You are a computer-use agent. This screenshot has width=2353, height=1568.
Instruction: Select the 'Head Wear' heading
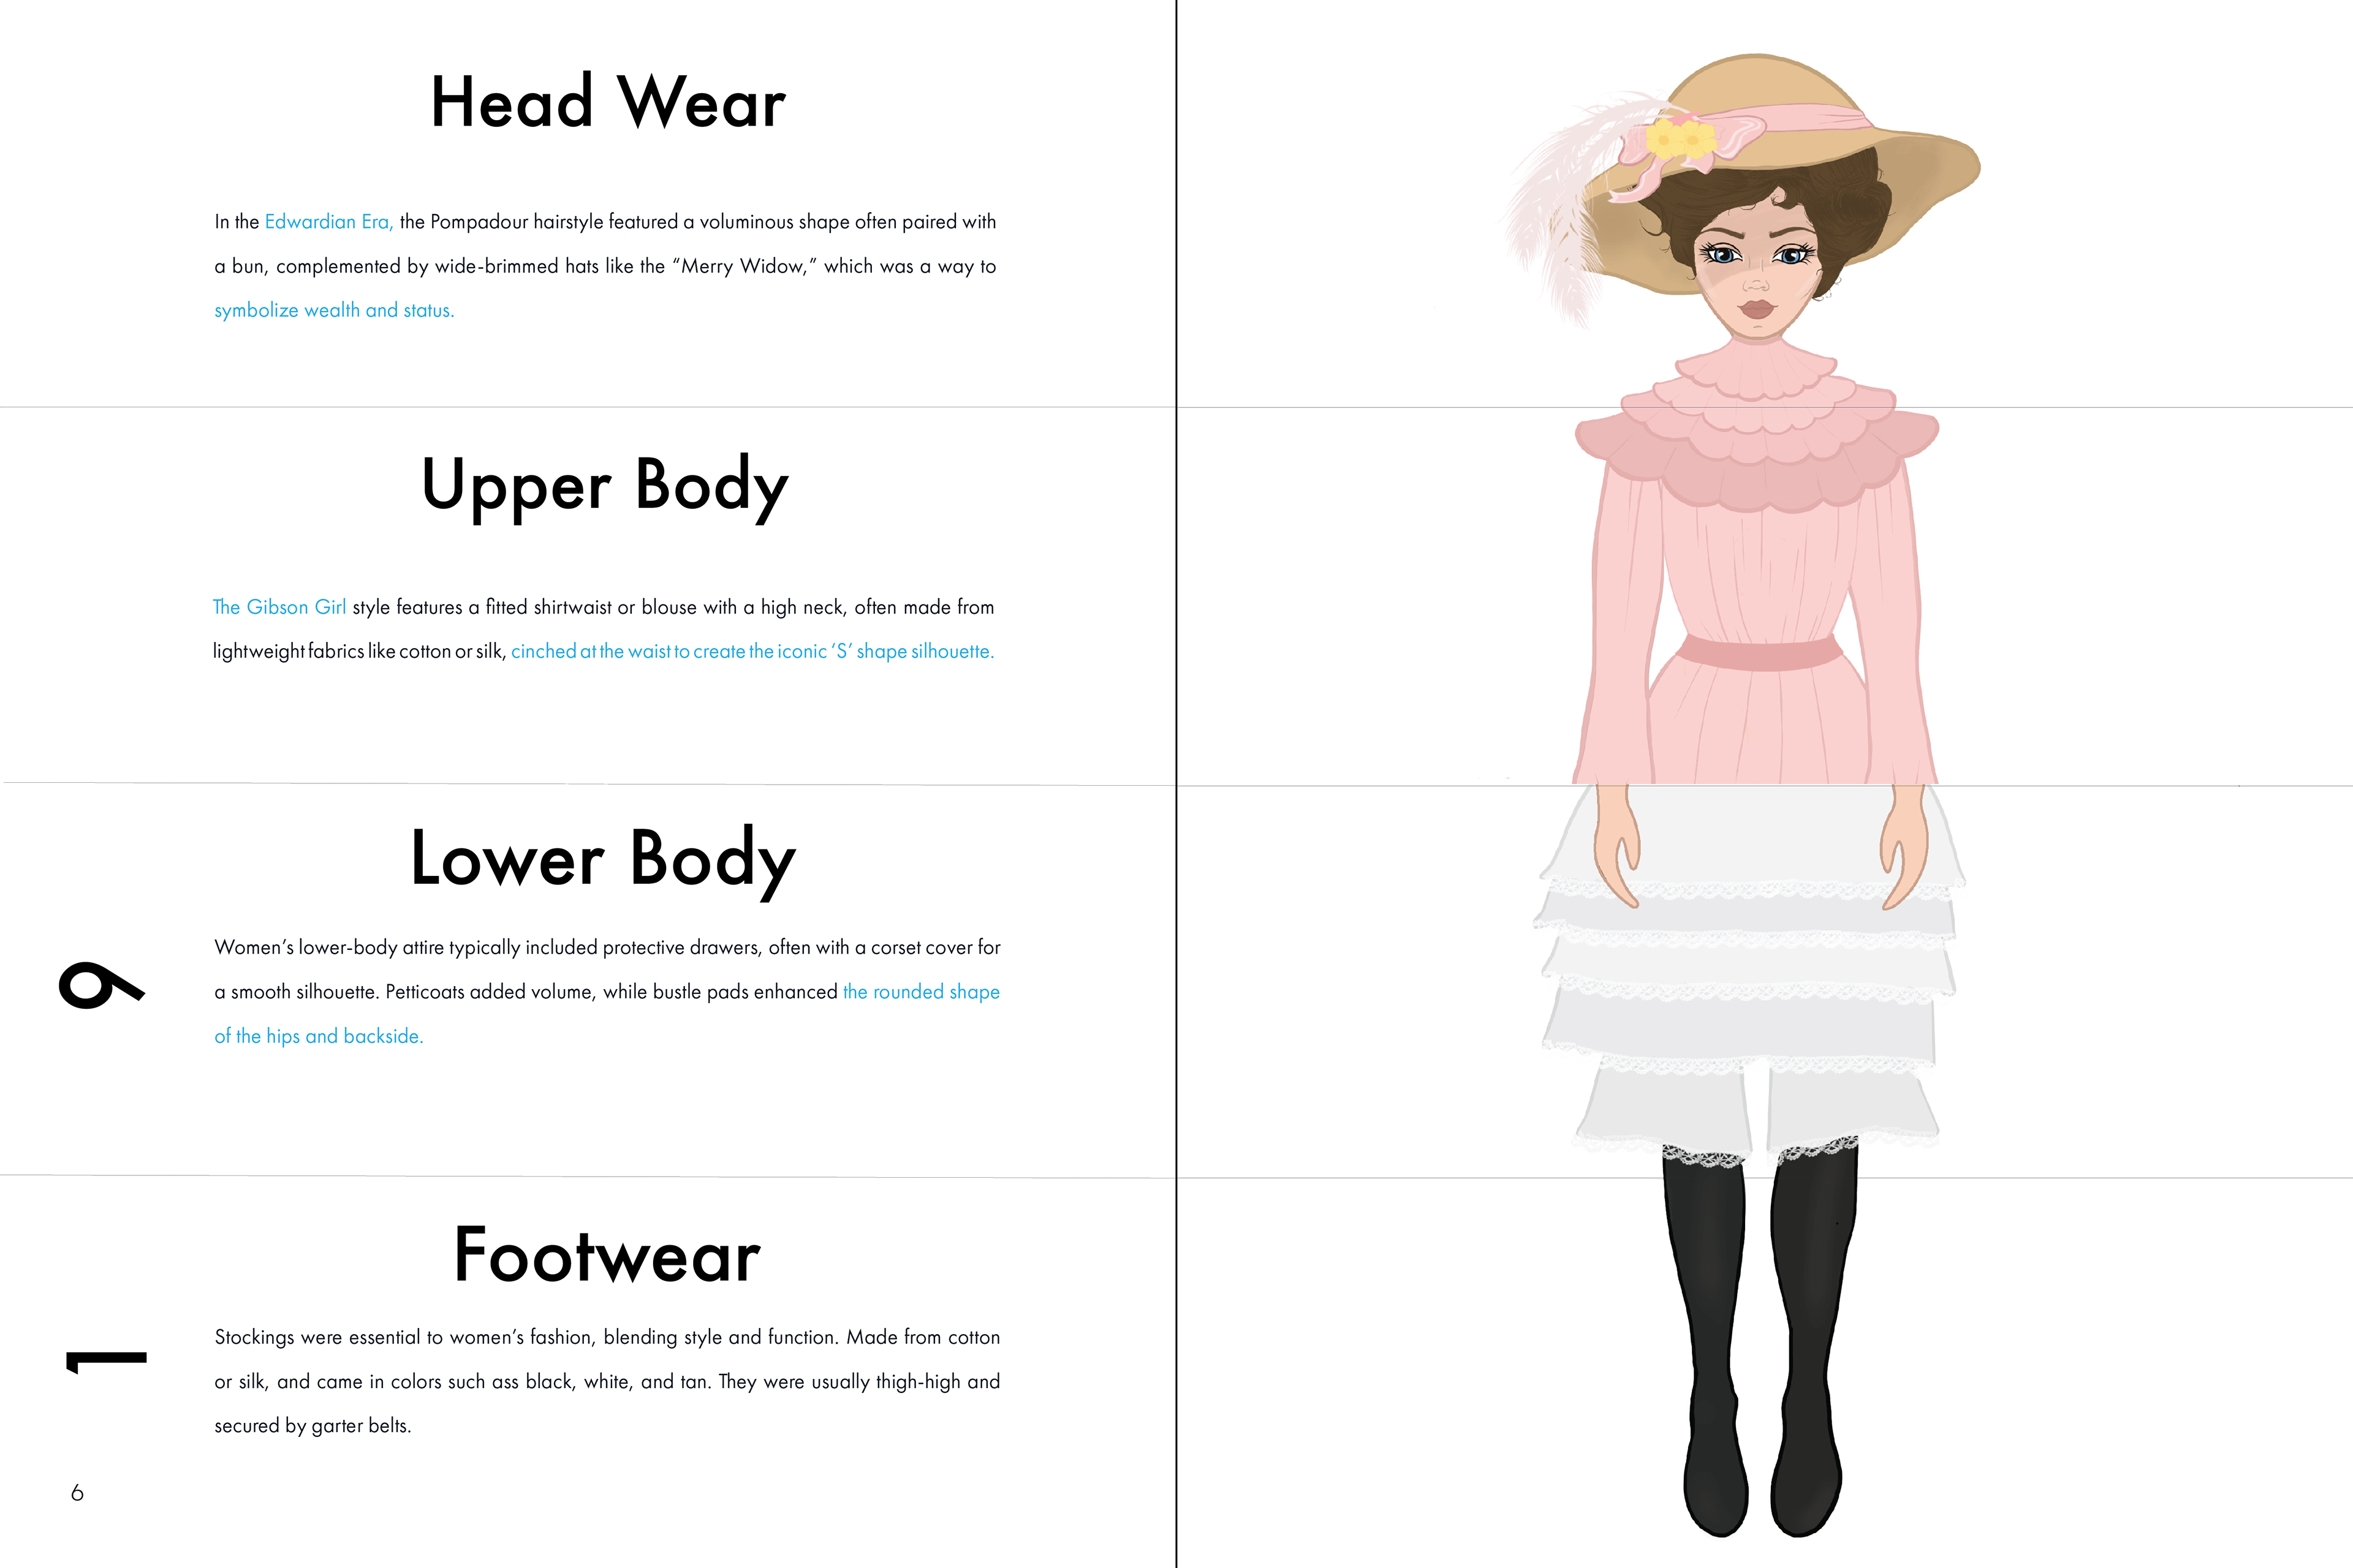(608, 102)
